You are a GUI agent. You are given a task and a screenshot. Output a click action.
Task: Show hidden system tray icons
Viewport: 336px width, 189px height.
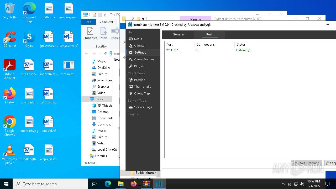click(x=283, y=184)
